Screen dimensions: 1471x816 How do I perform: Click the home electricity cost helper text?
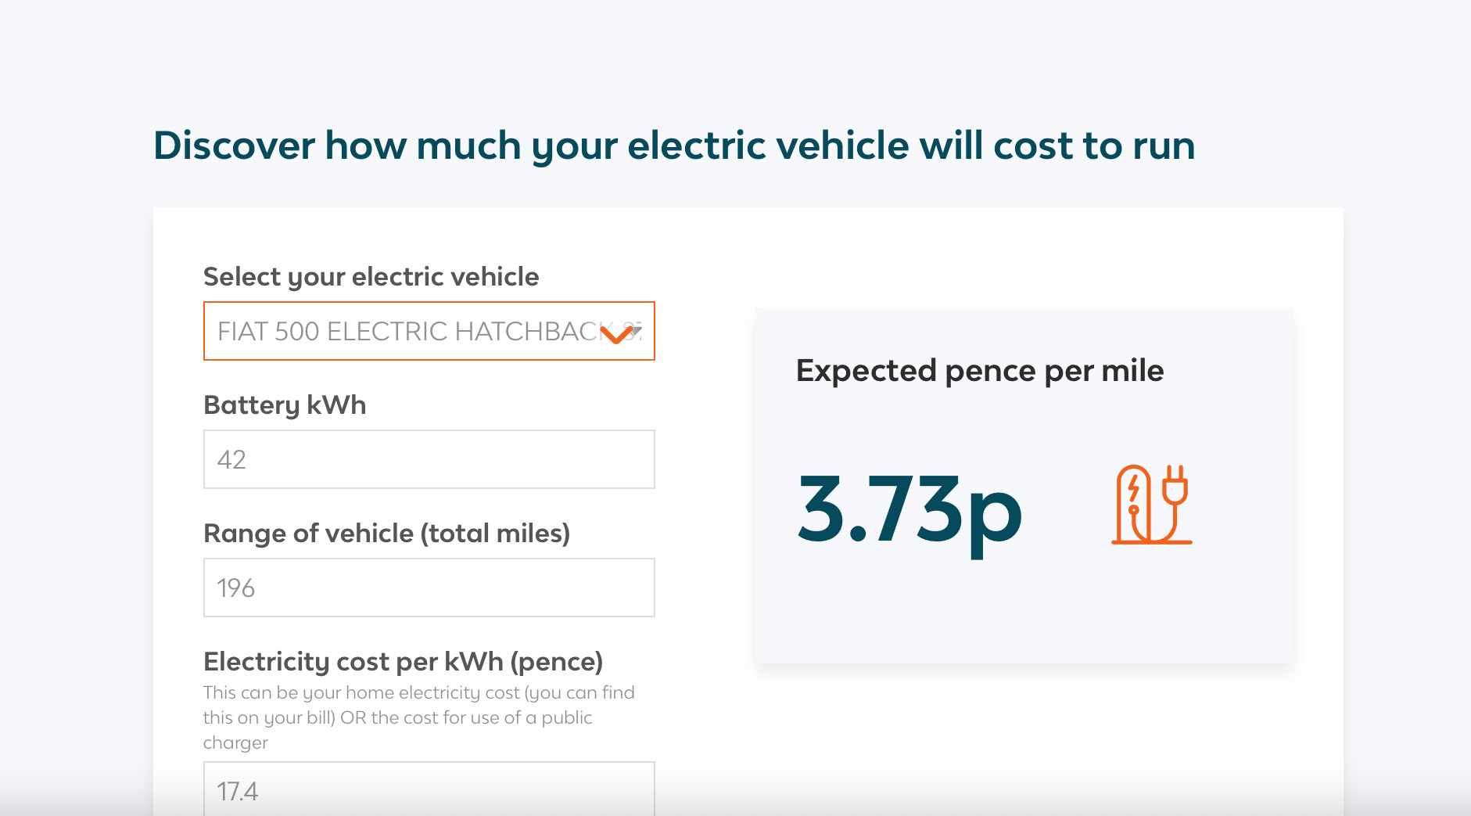(x=419, y=717)
